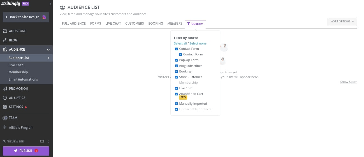The image size is (364, 157).
Task: Uncheck the Store Customer checkbox
Action: (177, 77)
